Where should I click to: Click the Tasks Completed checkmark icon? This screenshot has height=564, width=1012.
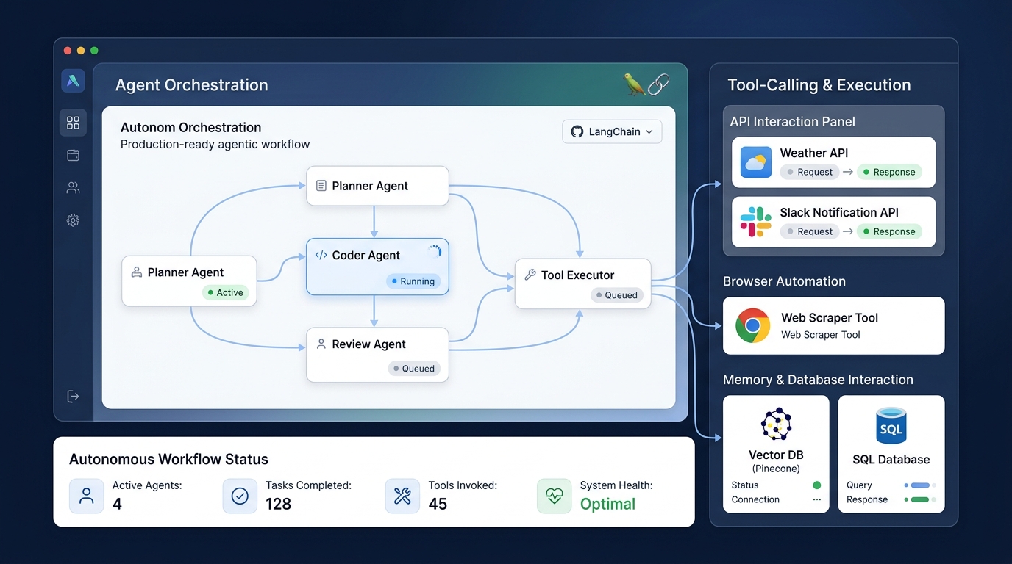pos(240,496)
